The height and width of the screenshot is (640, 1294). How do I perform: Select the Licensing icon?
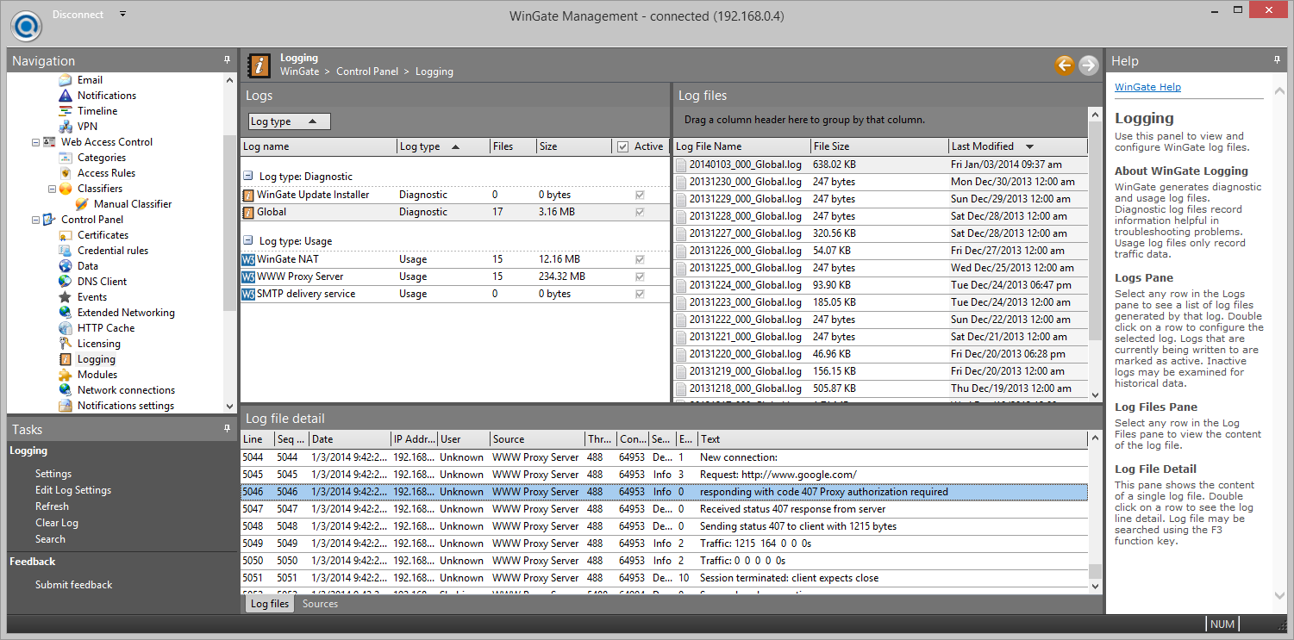[66, 344]
